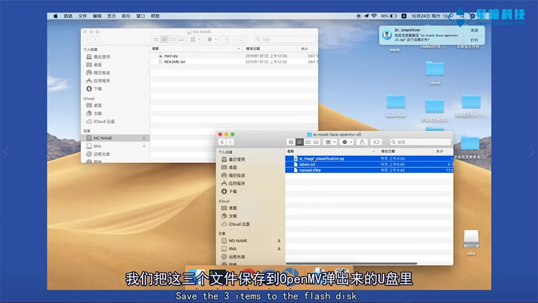This screenshot has width=538, height=303.
Task: Open the Apple menu
Action: [56, 16]
